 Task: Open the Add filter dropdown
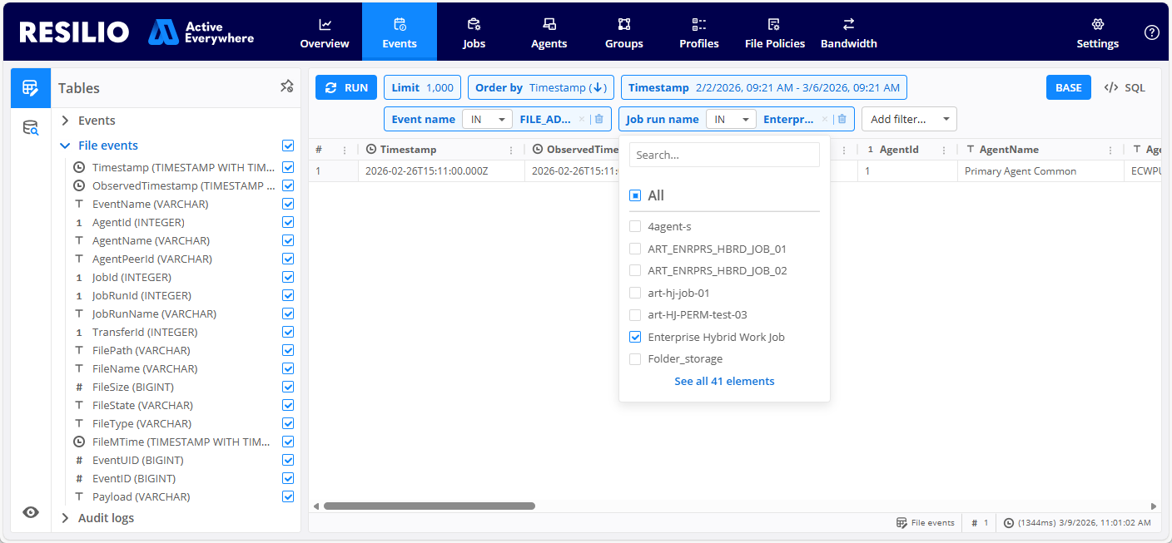[x=909, y=119]
